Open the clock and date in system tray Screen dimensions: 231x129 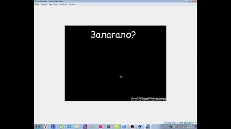(190, 126)
